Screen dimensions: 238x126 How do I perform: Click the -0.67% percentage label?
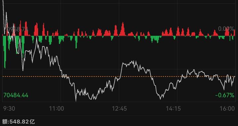pyautogui.click(x=225, y=95)
